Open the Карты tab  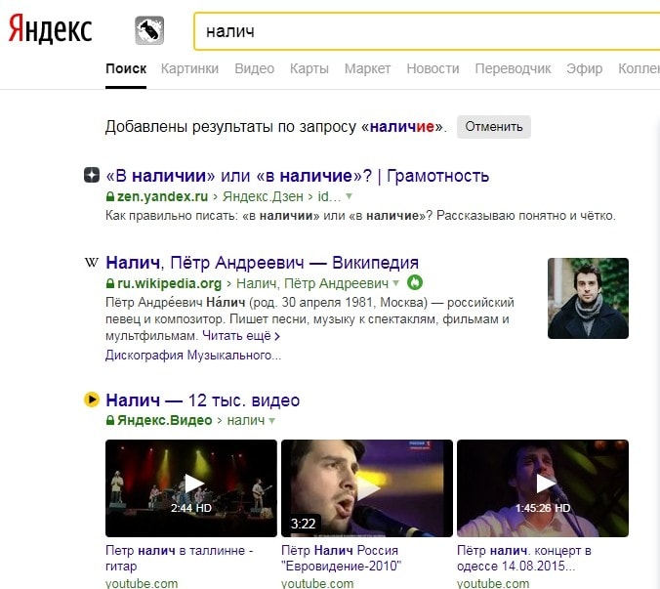coord(309,68)
